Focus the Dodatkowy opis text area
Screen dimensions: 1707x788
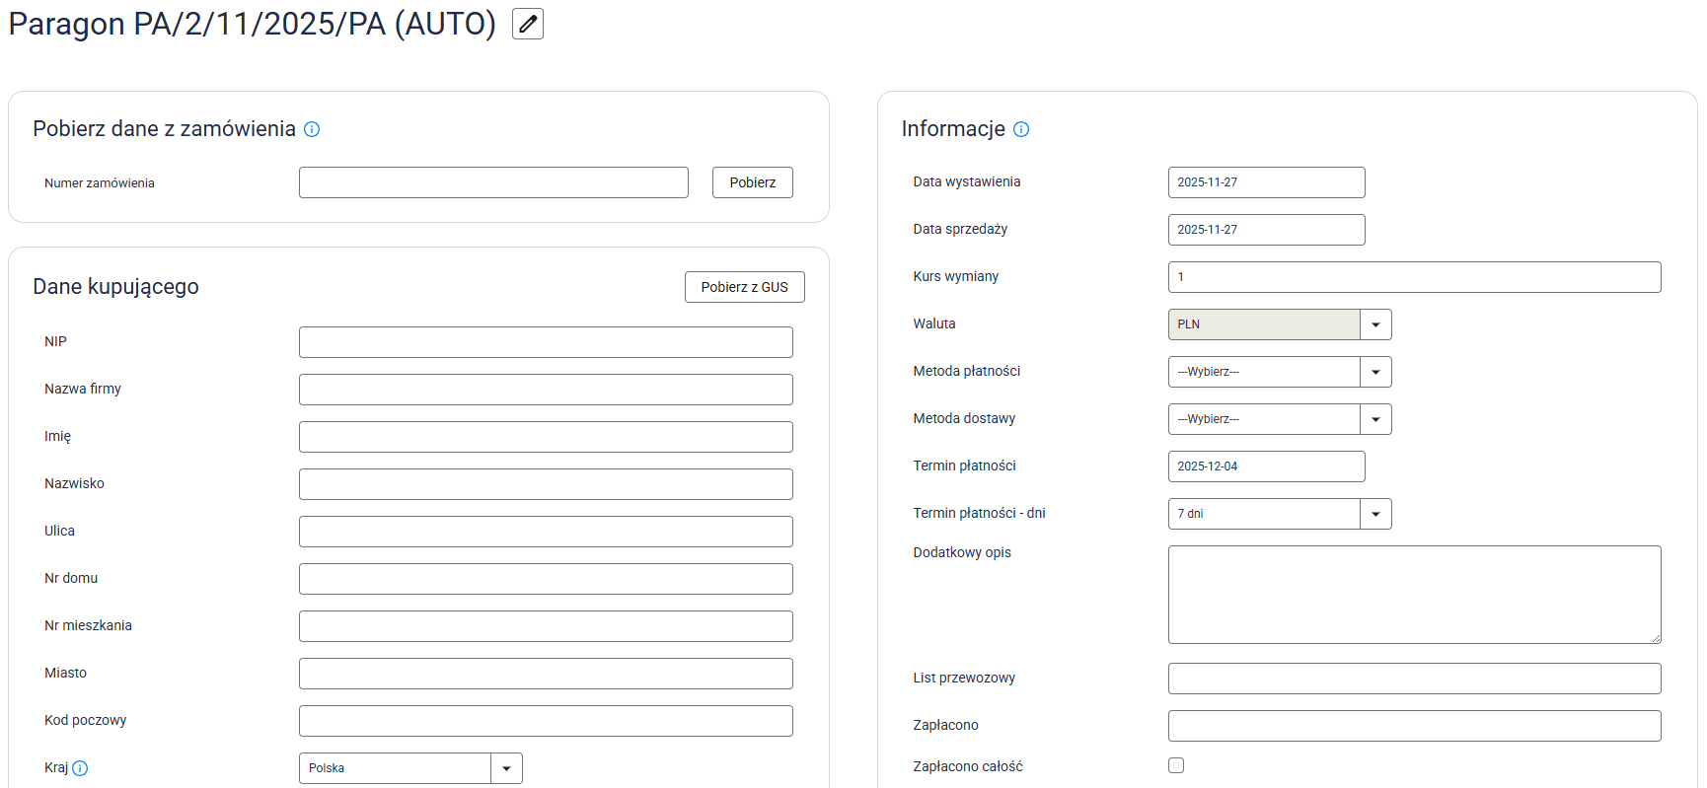[x=1414, y=595]
